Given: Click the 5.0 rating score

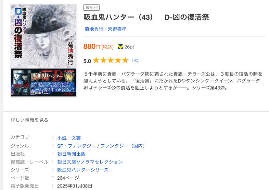Looking at the screenshot, I should pos(87,61).
